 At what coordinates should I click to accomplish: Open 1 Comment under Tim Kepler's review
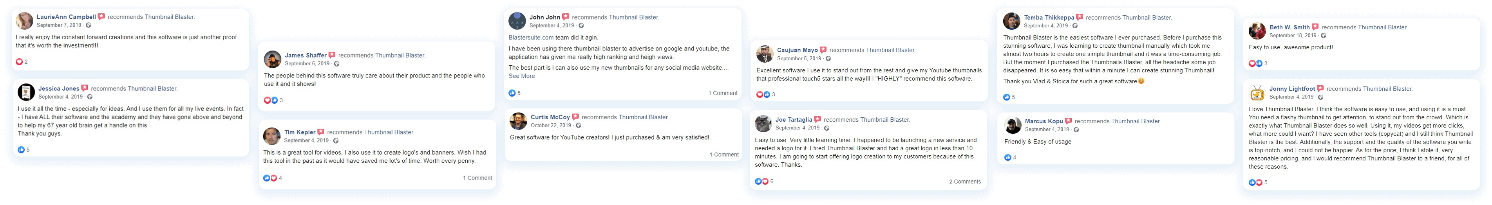pyautogui.click(x=477, y=178)
